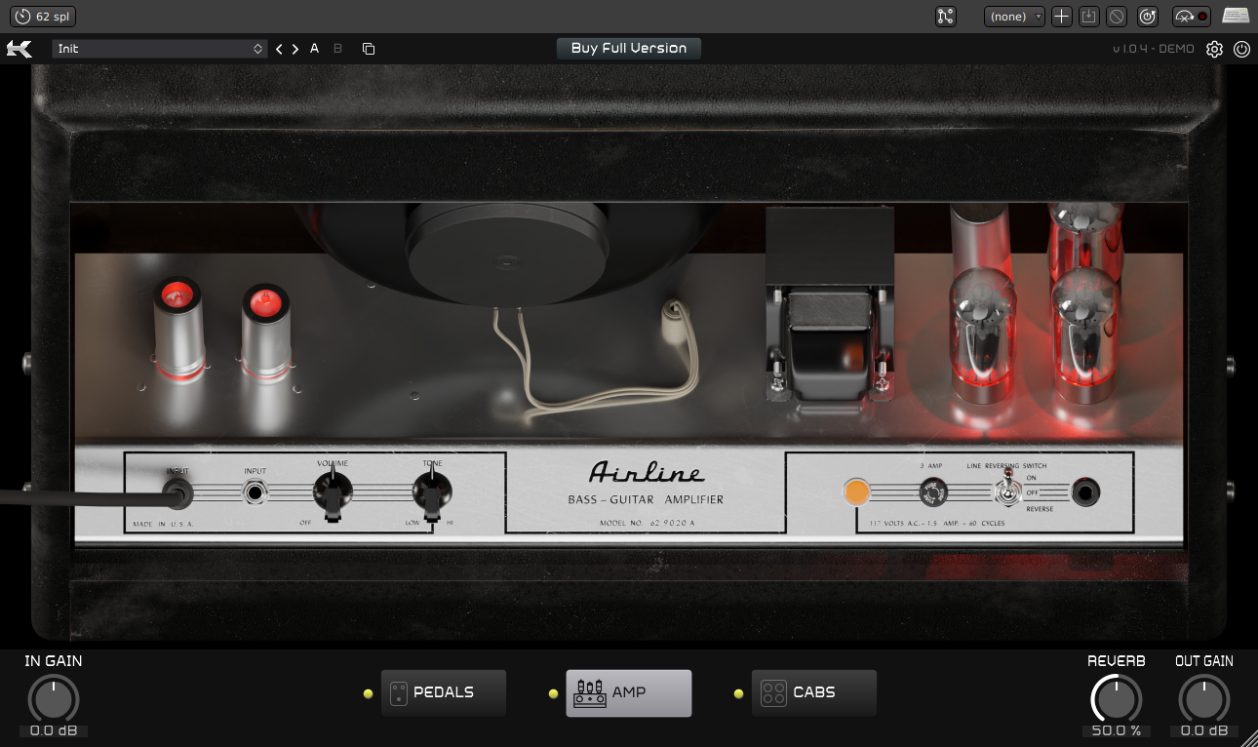The image size is (1258, 747).
Task: Toggle the Pedals section enable LED
Action: click(x=368, y=694)
